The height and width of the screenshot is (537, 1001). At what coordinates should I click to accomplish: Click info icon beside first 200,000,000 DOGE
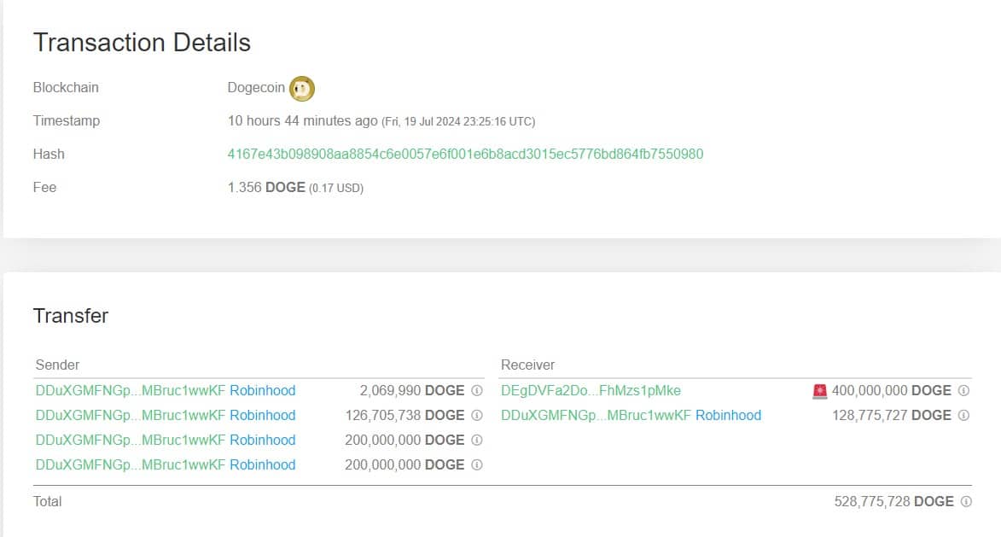coord(477,441)
